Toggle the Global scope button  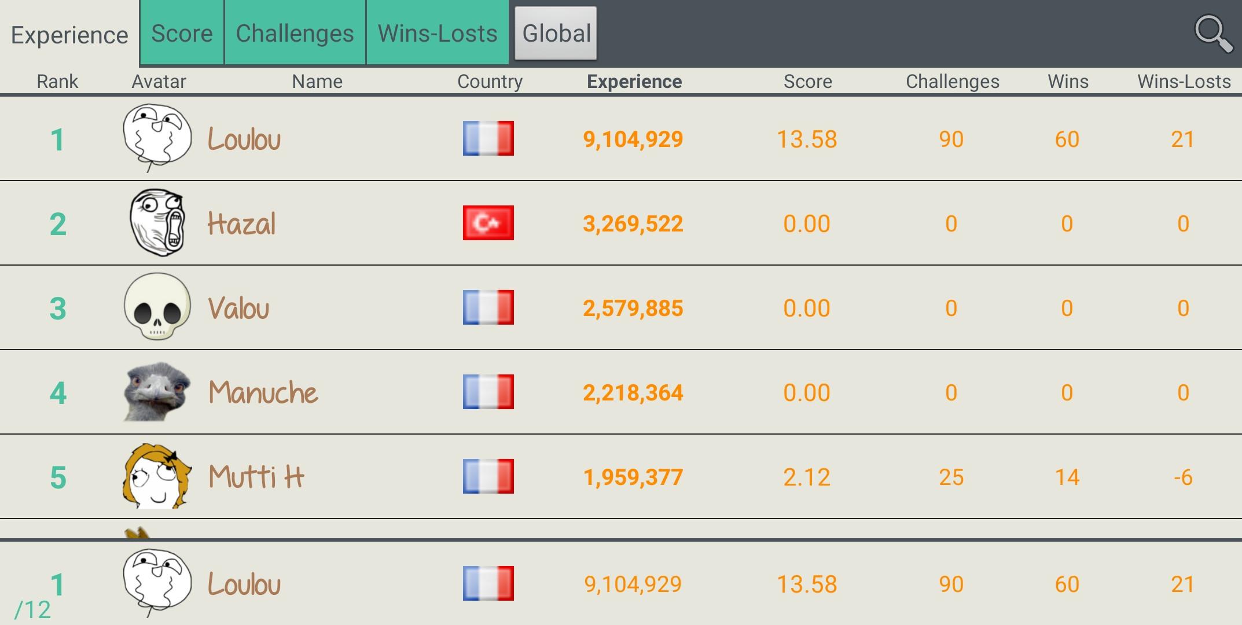point(556,34)
